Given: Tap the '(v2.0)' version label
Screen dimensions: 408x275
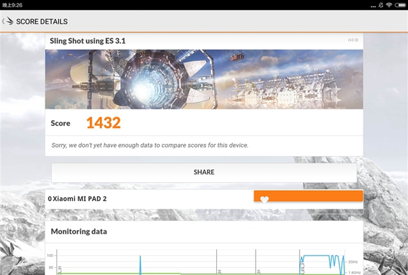Looking at the screenshot, I should click(353, 40).
